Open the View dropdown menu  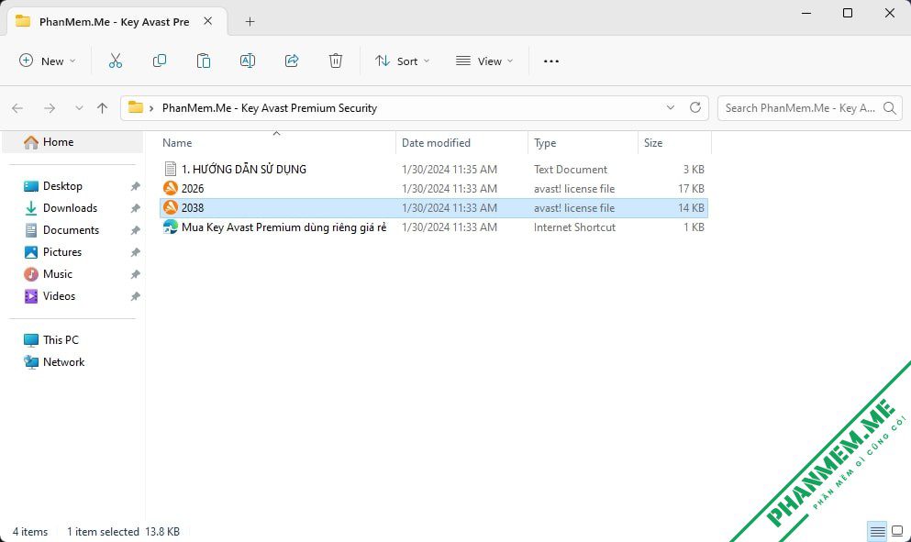[x=484, y=61]
